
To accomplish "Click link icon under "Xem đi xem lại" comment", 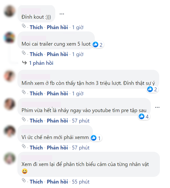I will coord(24,181).
